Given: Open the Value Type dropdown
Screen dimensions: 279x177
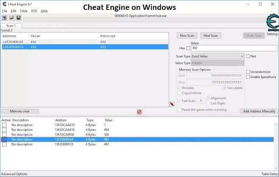Looking at the screenshot, I should pyautogui.click(x=217, y=63).
